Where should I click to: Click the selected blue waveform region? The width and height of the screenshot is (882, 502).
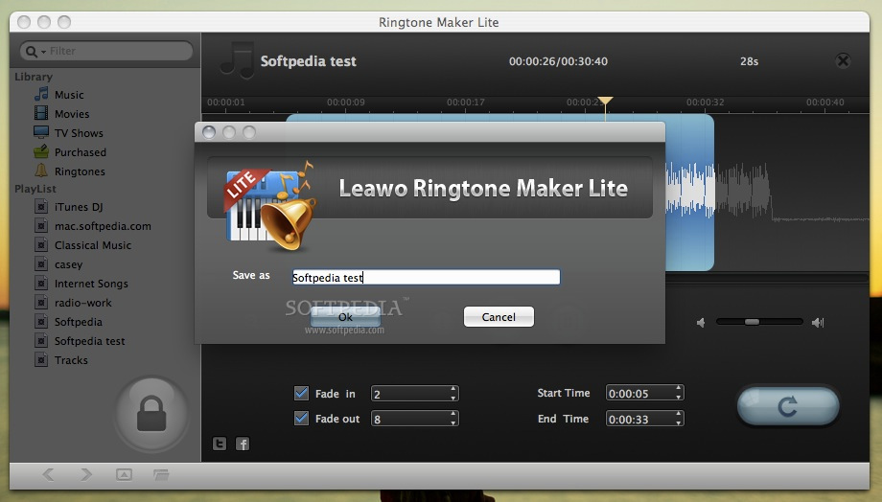pos(689,192)
